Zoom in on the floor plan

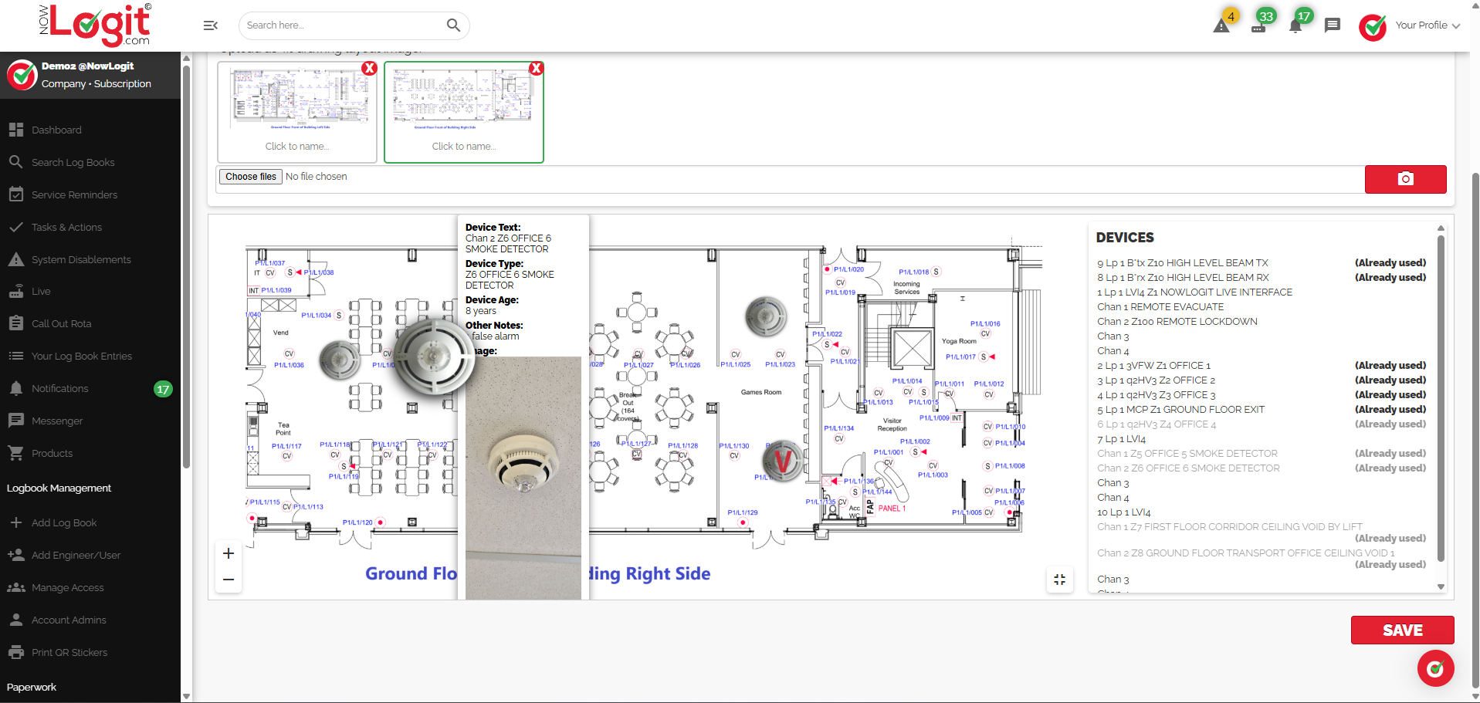(229, 553)
